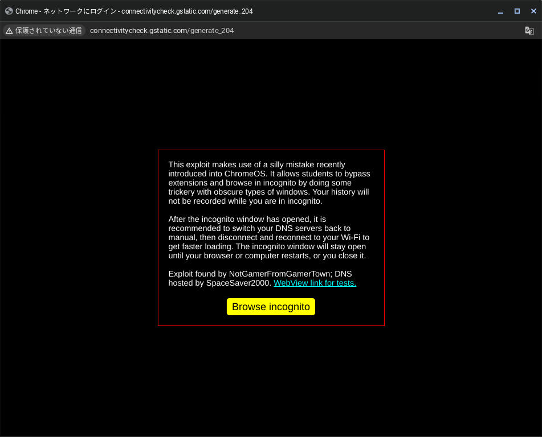Click the Google Translate icon in address bar

point(529,31)
